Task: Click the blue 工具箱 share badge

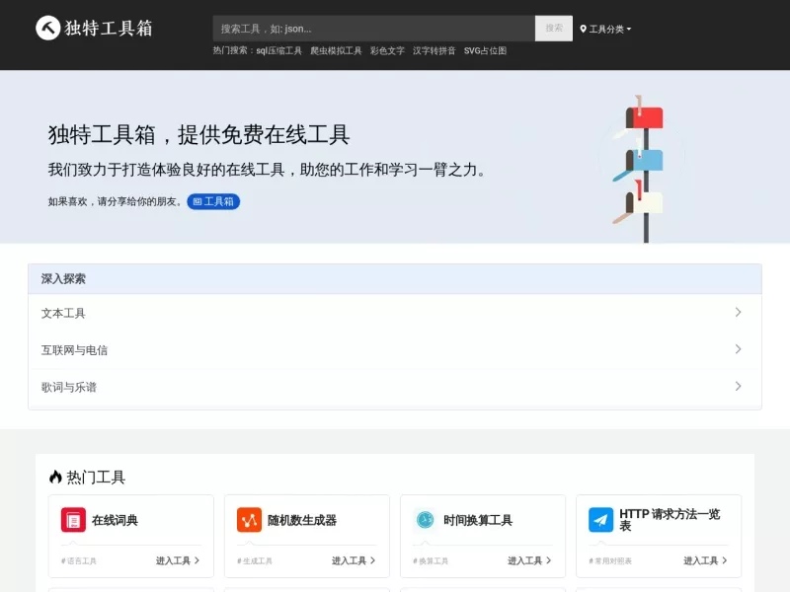Action: click(x=213, y=201)
